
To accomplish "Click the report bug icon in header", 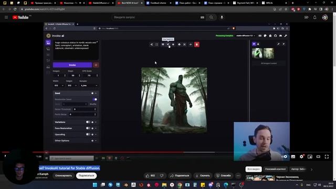I will pyautogui.click(x=270, y=36).
